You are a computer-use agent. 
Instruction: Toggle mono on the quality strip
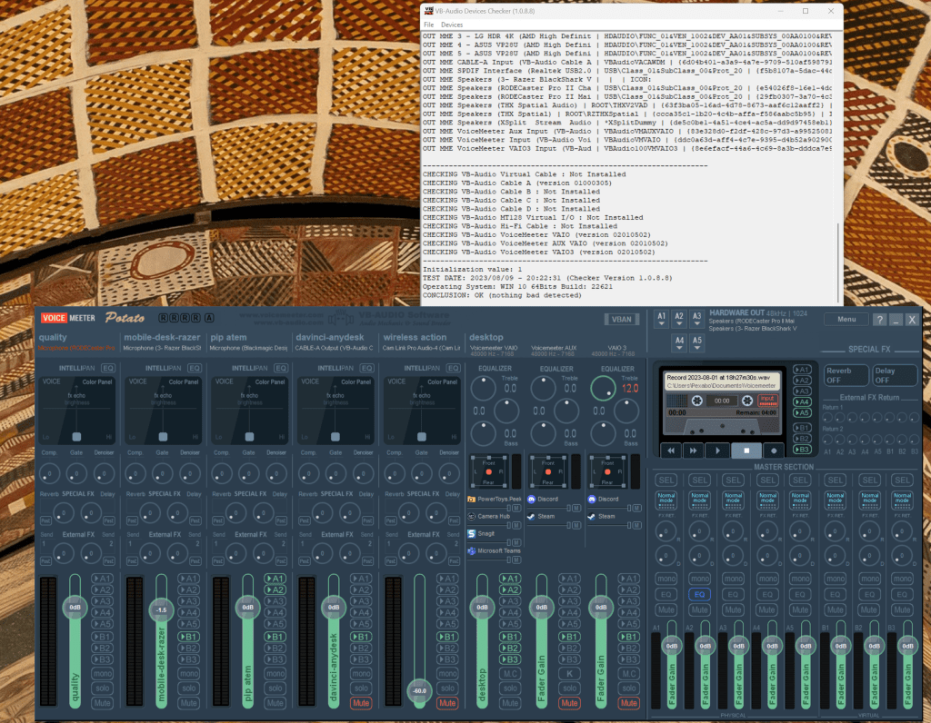(102, 674)
